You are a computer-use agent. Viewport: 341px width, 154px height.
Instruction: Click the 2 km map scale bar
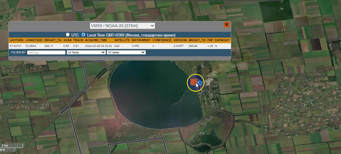pyautogui.click(x=11, y=146)
